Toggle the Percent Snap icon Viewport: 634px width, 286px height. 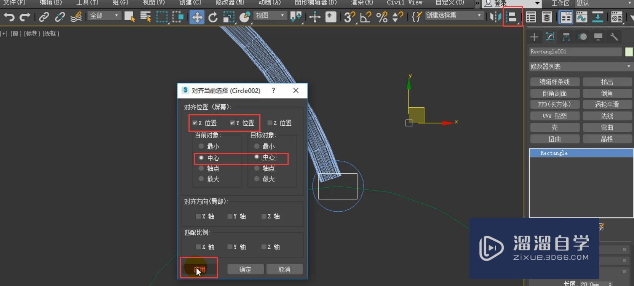(382, 17)
